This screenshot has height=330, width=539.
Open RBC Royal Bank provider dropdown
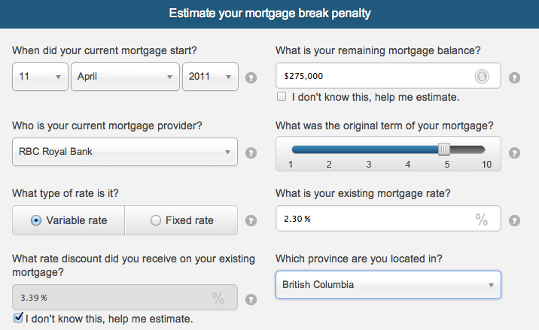point(125,152)
